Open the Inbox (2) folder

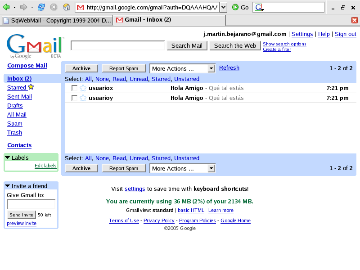[19, 79]
